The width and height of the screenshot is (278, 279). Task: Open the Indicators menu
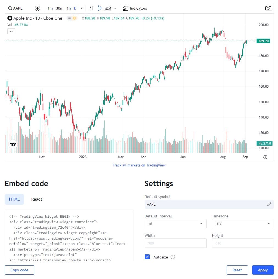(x=135, y=8)
